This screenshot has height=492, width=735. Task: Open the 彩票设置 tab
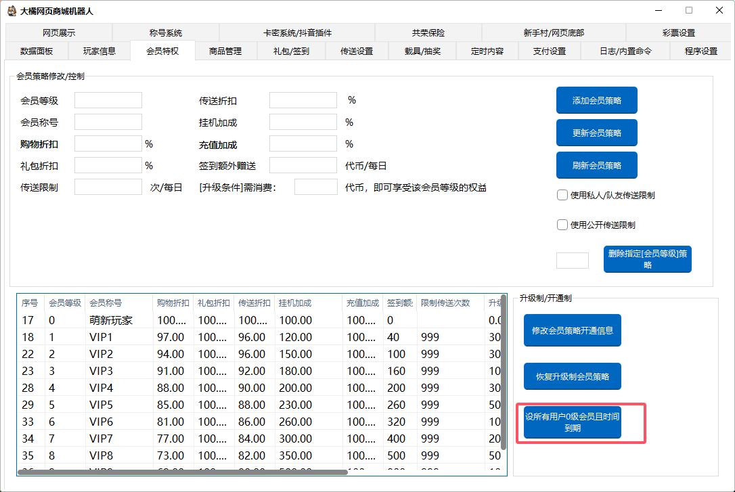679,32
